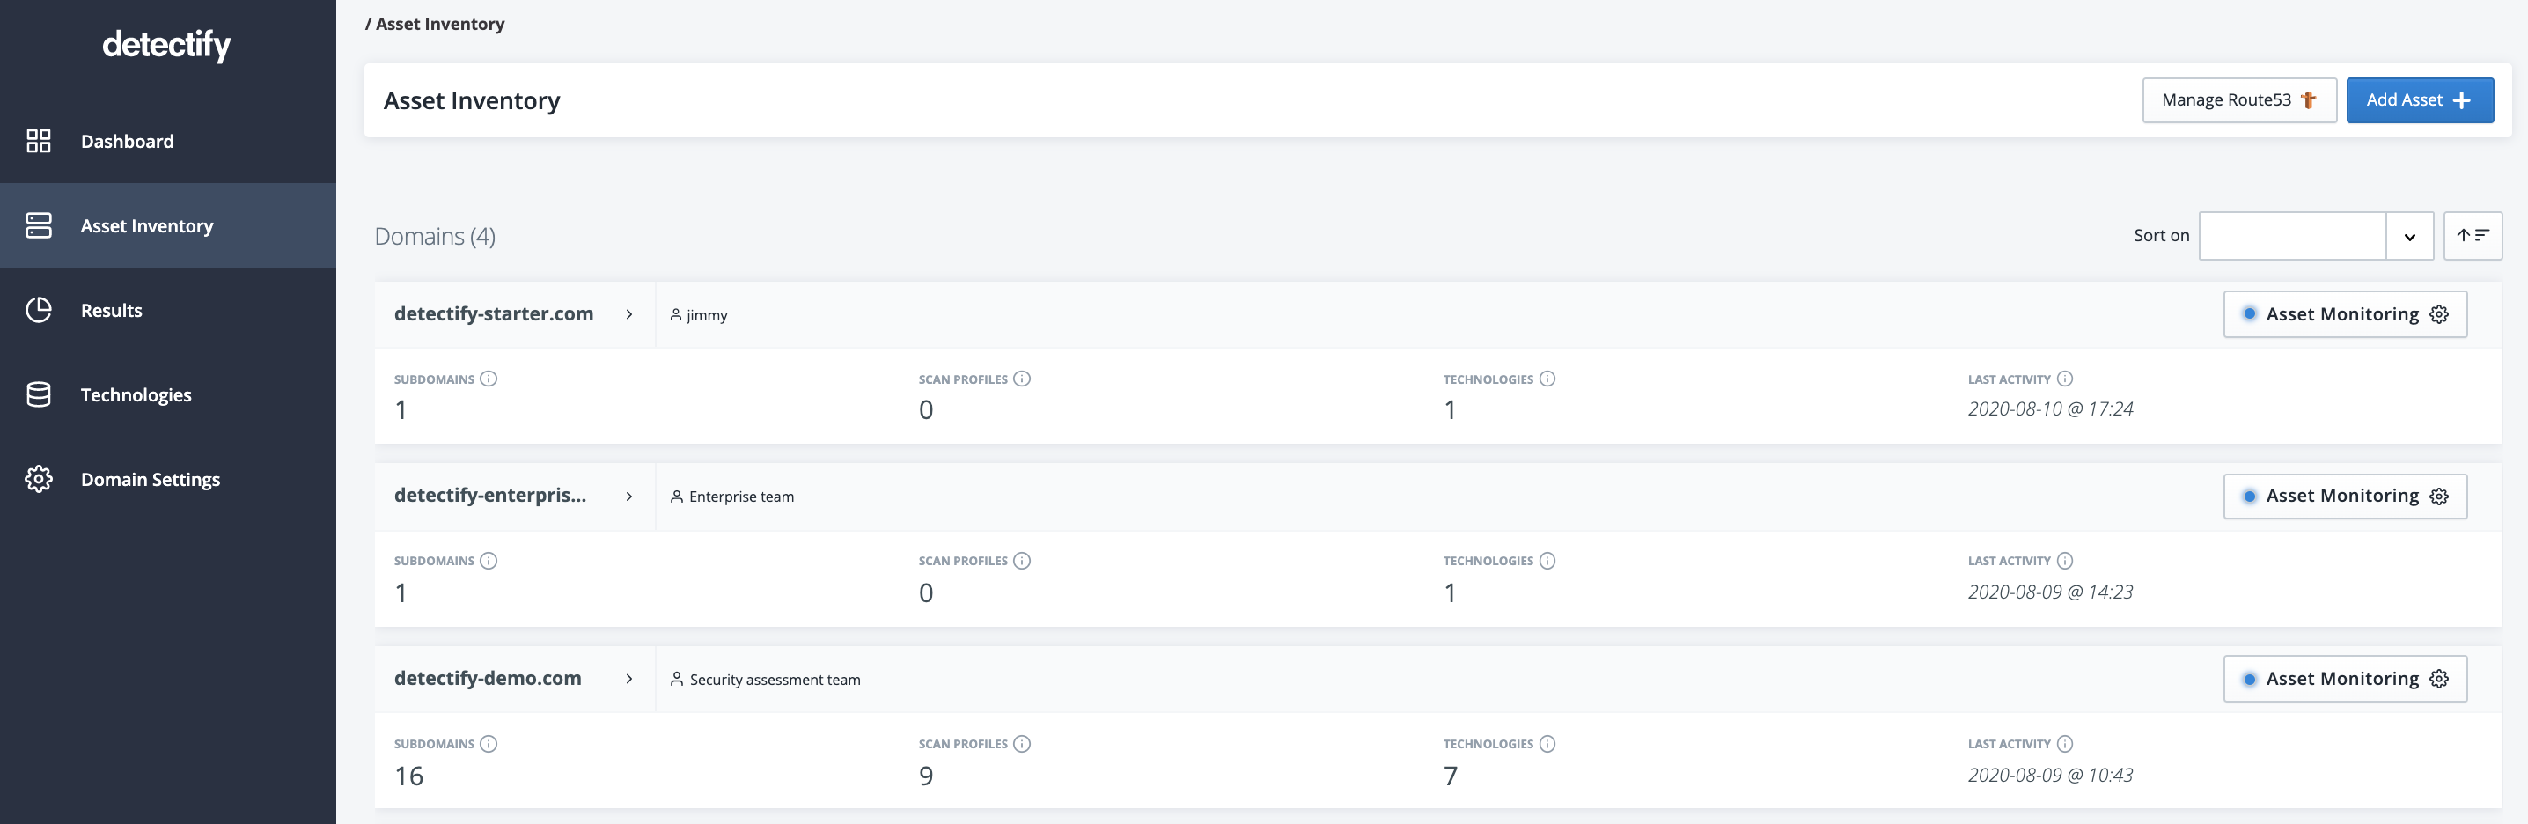Toggle sort order direction button

pos(2472,235)
